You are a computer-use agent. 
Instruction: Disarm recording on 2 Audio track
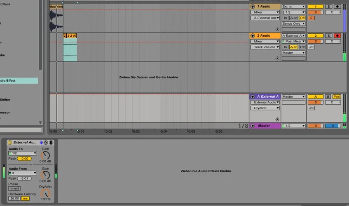click(x=337, y=35)
